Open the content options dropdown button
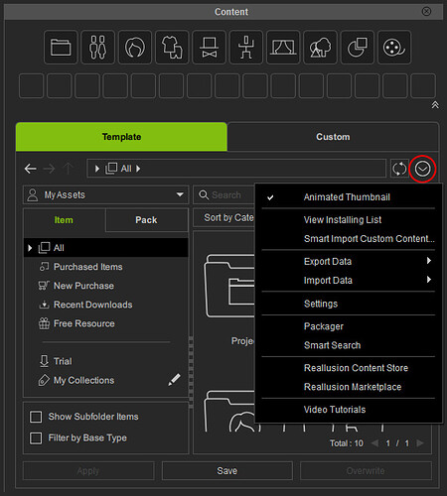This screenshot has width=447, height=496. (x=422, y=169)
